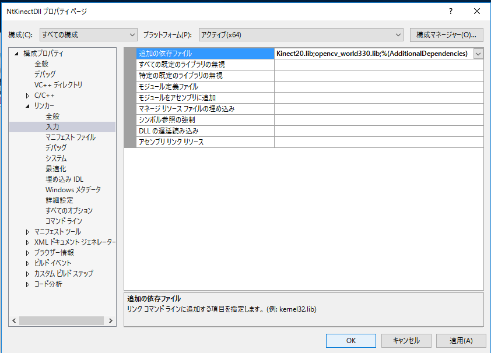
Task: Edit the Kinect20.lib additional dependencies value
Action: point(372,54)
